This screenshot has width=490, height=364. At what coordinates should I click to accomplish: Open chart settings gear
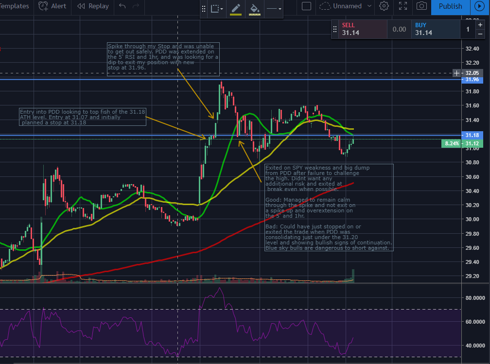coord(384,6)
